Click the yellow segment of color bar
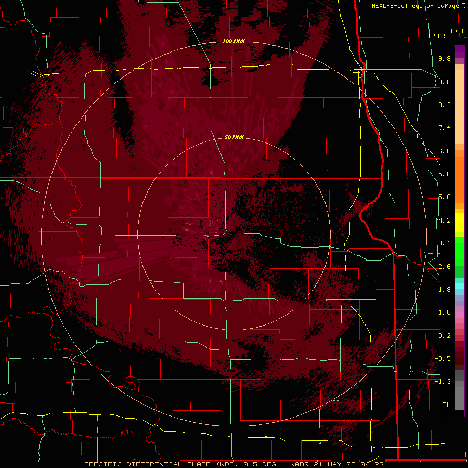 point(459,223)
